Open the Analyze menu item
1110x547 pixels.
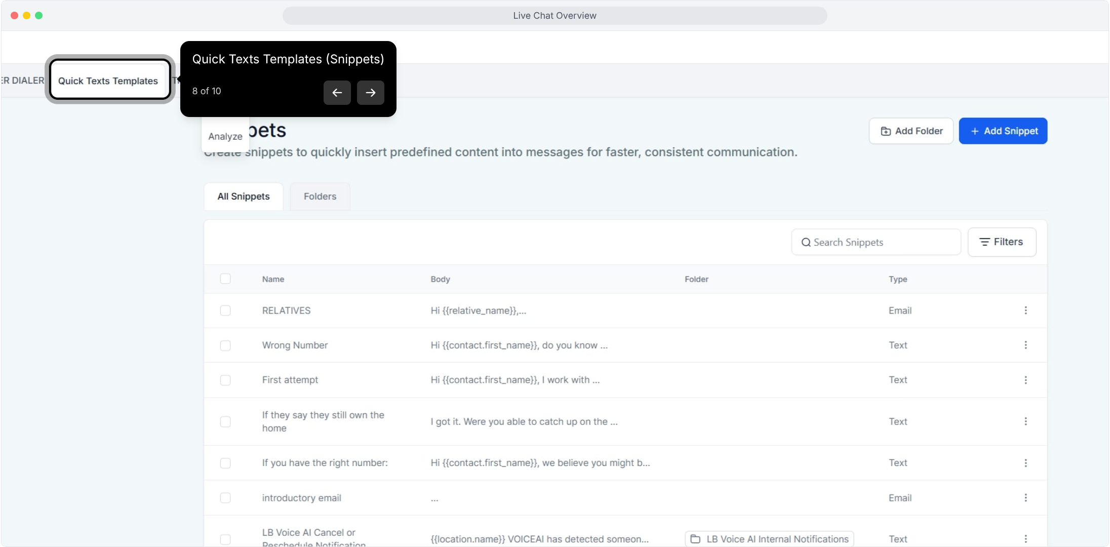[x=225, y=136]
